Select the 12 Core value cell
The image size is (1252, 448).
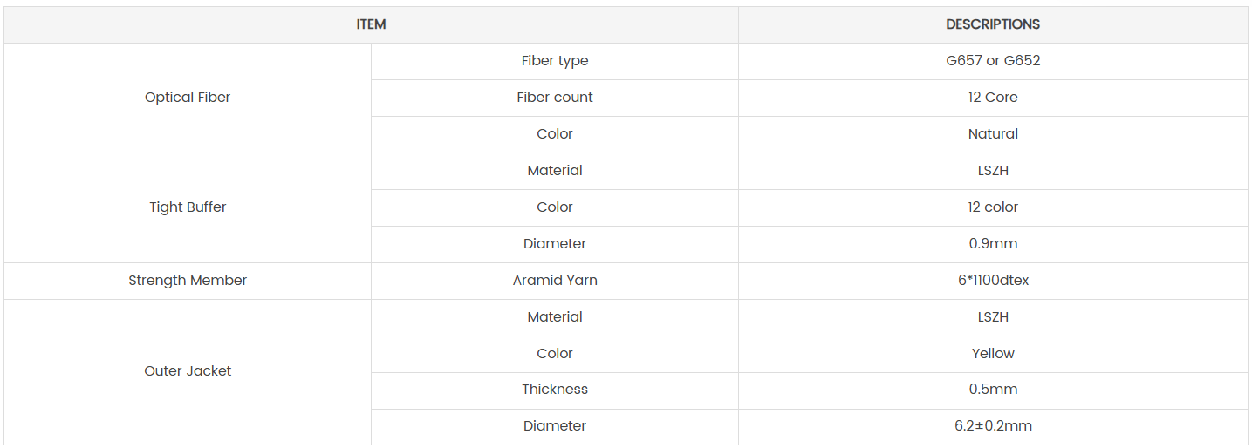(993, 98)
